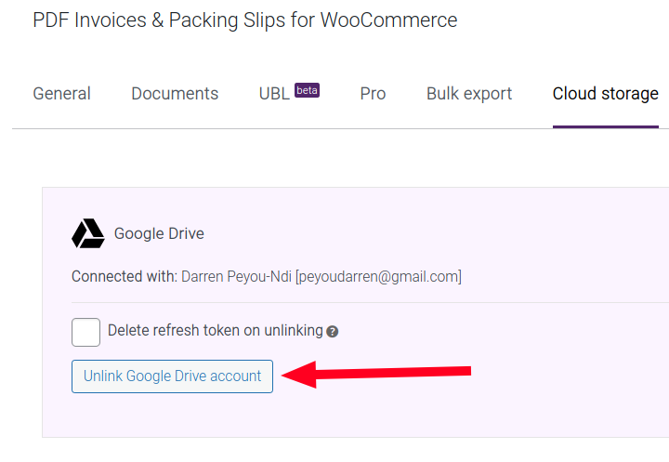669x462 pixels.
Task: Toggle Delete refresh token on unlinking checkbox
Action: pyautogui.click(x=85, y=331)
